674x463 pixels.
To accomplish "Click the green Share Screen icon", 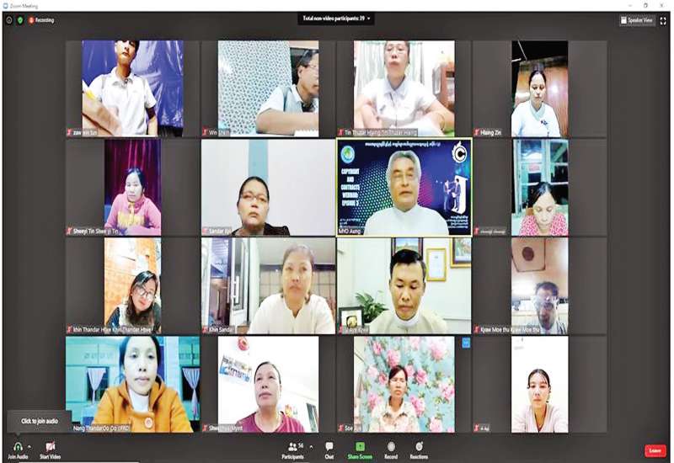I will pyautogui.click(x=360, y=446).
